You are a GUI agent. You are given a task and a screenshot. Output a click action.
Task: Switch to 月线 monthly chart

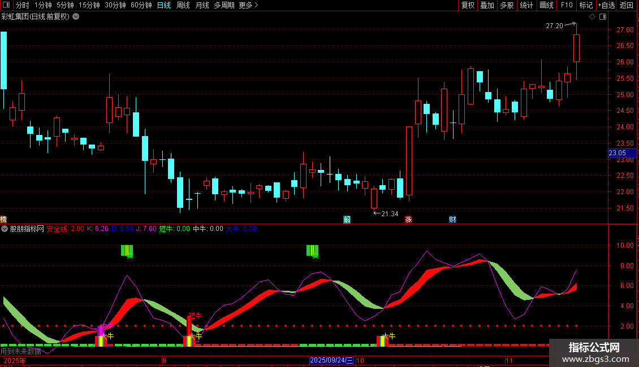(x=202, y=5)
